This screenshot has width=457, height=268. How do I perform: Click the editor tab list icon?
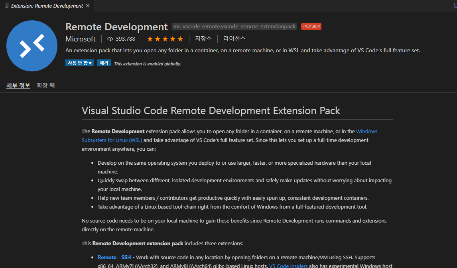click(x=7, y=6)
